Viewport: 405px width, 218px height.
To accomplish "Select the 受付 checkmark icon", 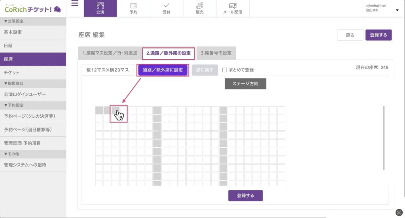I will click(167, 6).
